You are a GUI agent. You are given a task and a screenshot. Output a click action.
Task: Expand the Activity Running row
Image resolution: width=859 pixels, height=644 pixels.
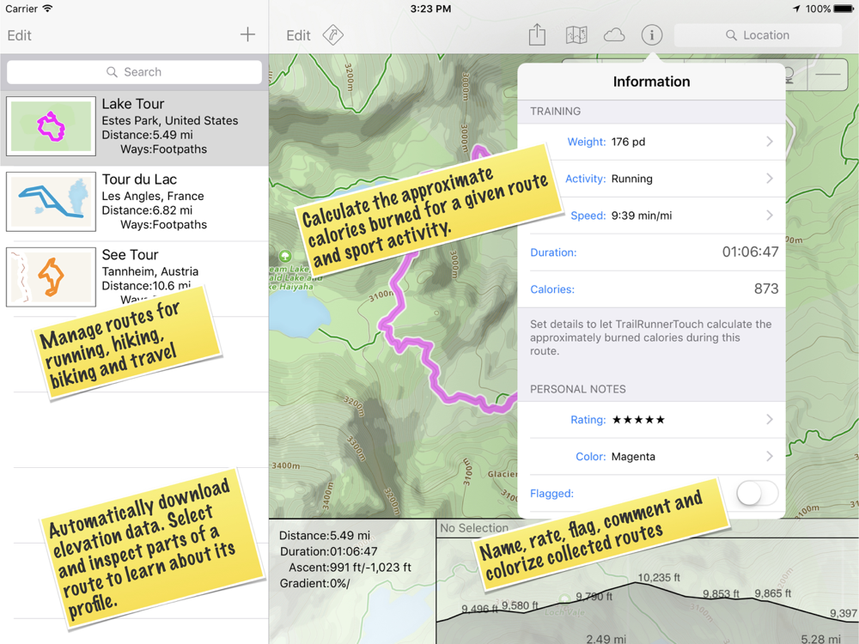[651, 179]
